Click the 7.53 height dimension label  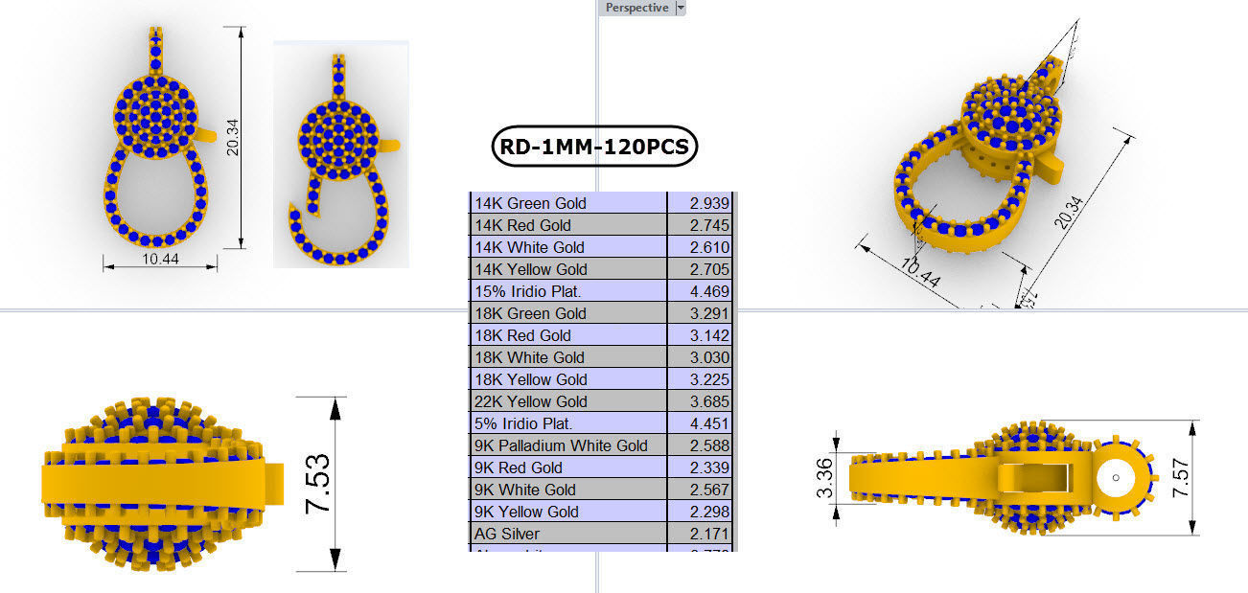click(317, 484)
